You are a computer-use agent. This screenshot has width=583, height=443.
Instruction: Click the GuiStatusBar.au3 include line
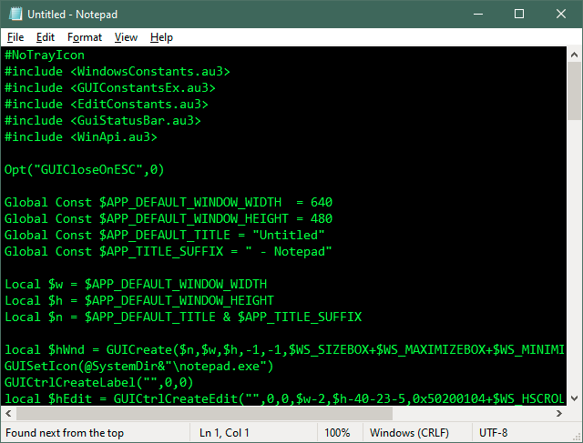coord(103,121)
